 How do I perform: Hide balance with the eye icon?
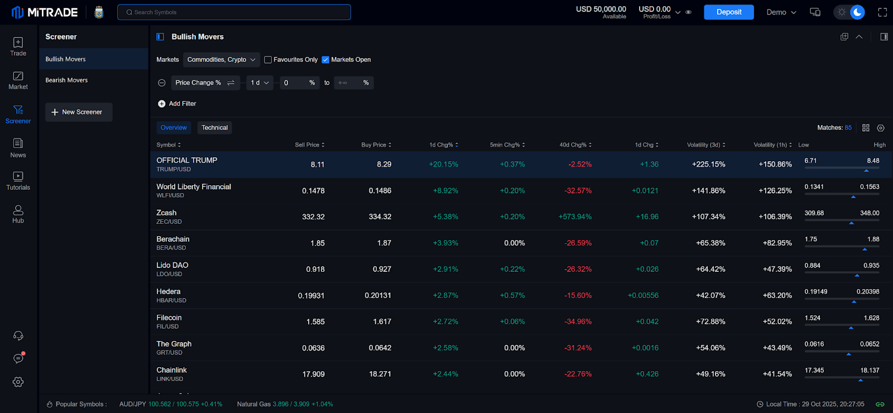tap(688, 12)
